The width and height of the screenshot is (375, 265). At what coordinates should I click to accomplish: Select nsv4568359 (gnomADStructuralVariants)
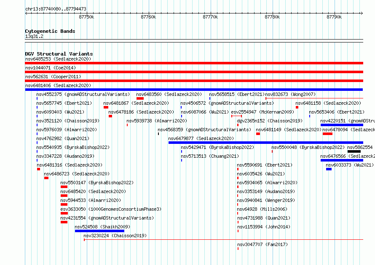tap(204, 130)
